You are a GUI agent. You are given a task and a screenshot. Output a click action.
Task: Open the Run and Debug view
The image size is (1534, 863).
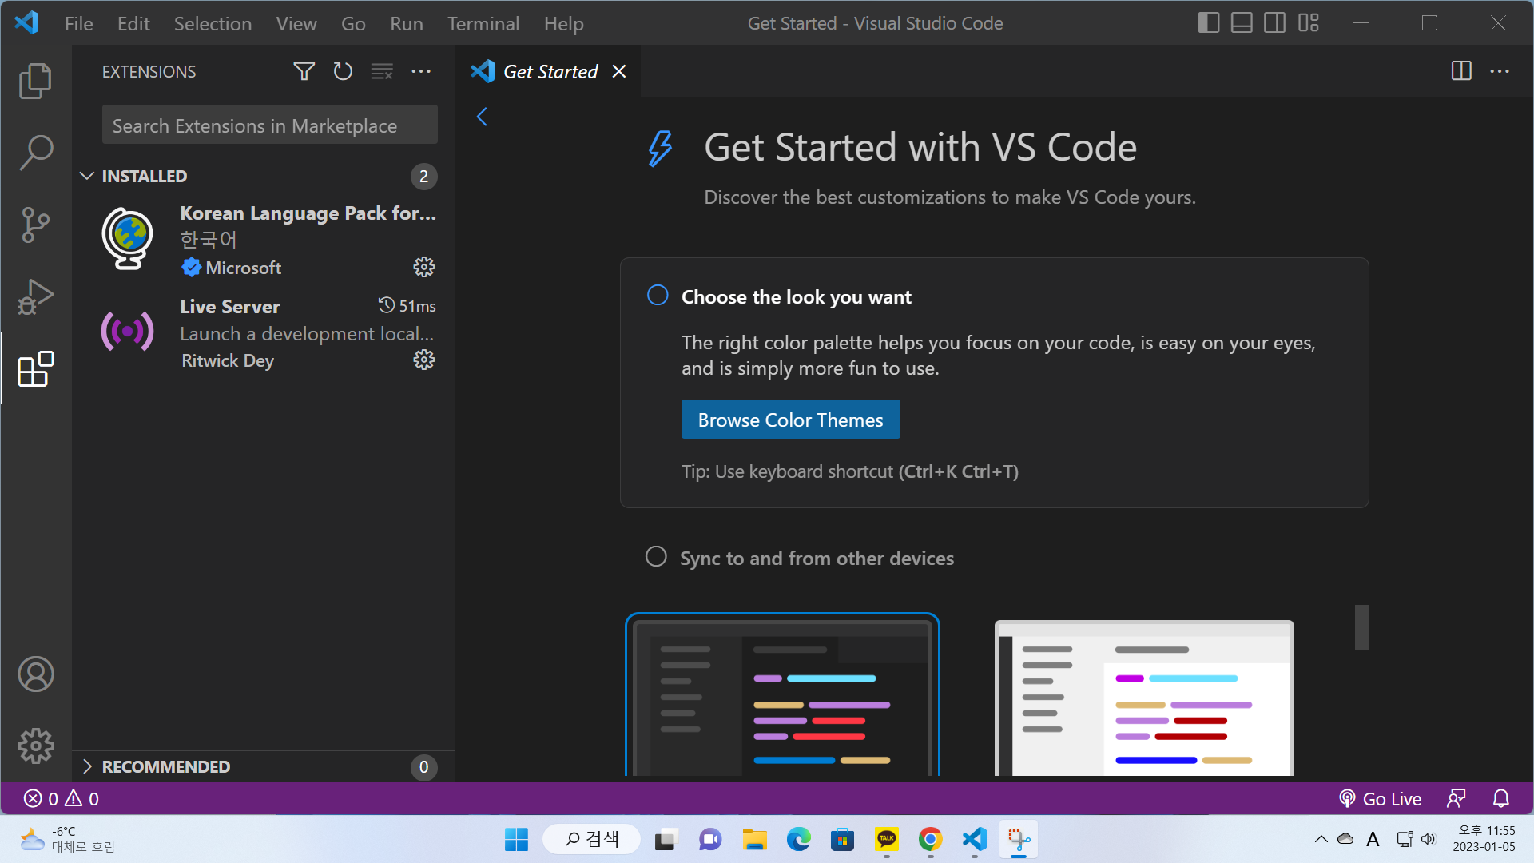[36, 296]
